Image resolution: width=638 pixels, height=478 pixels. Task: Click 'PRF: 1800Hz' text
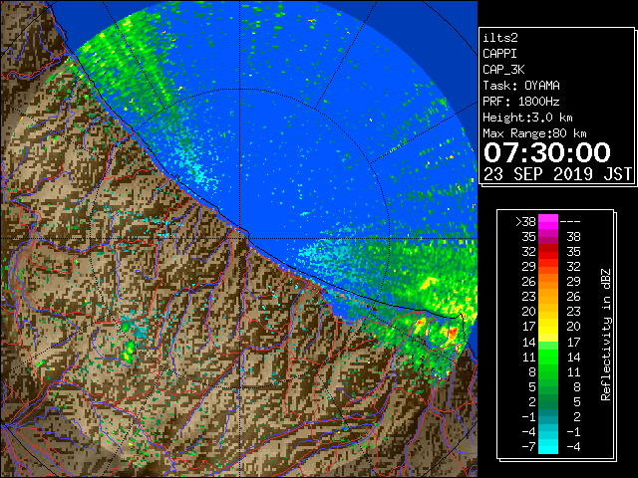[521, 102]
